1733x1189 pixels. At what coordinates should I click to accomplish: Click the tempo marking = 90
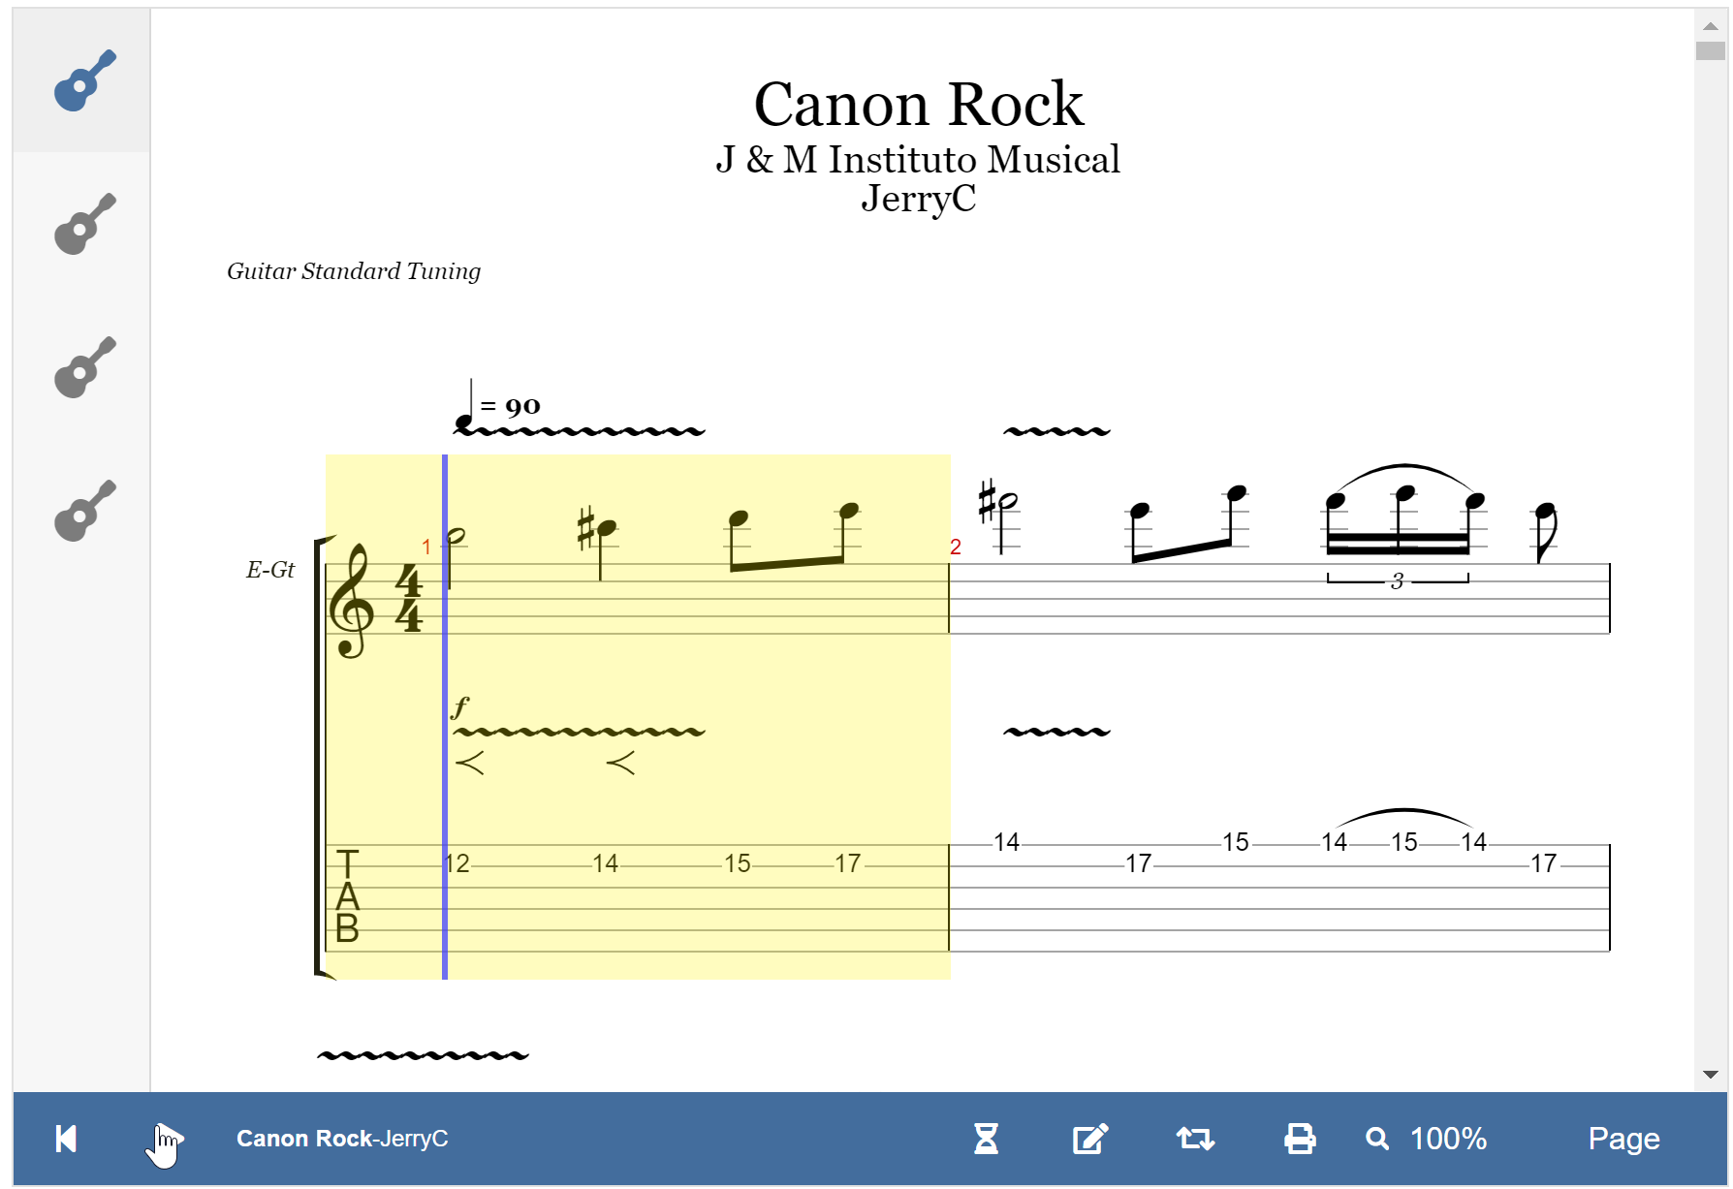click(x=498, y=404)
